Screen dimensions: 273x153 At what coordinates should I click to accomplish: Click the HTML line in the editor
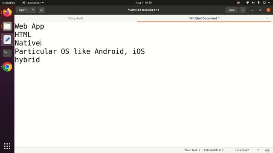coord(23,35)
